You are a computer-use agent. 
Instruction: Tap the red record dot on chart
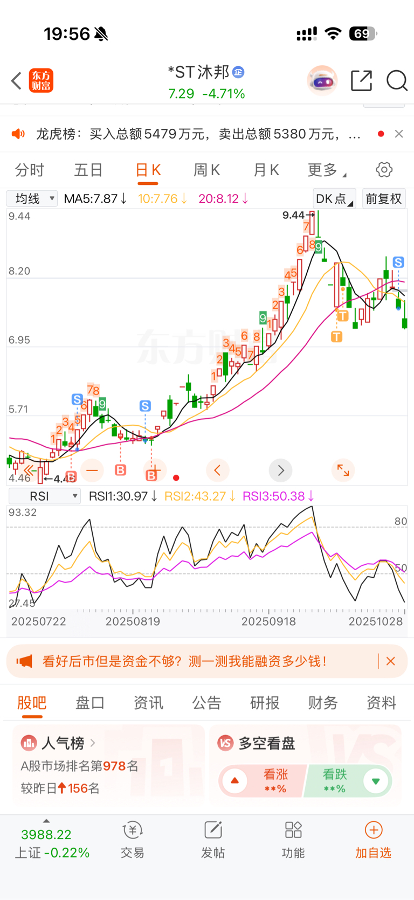[x=176, y=477]
